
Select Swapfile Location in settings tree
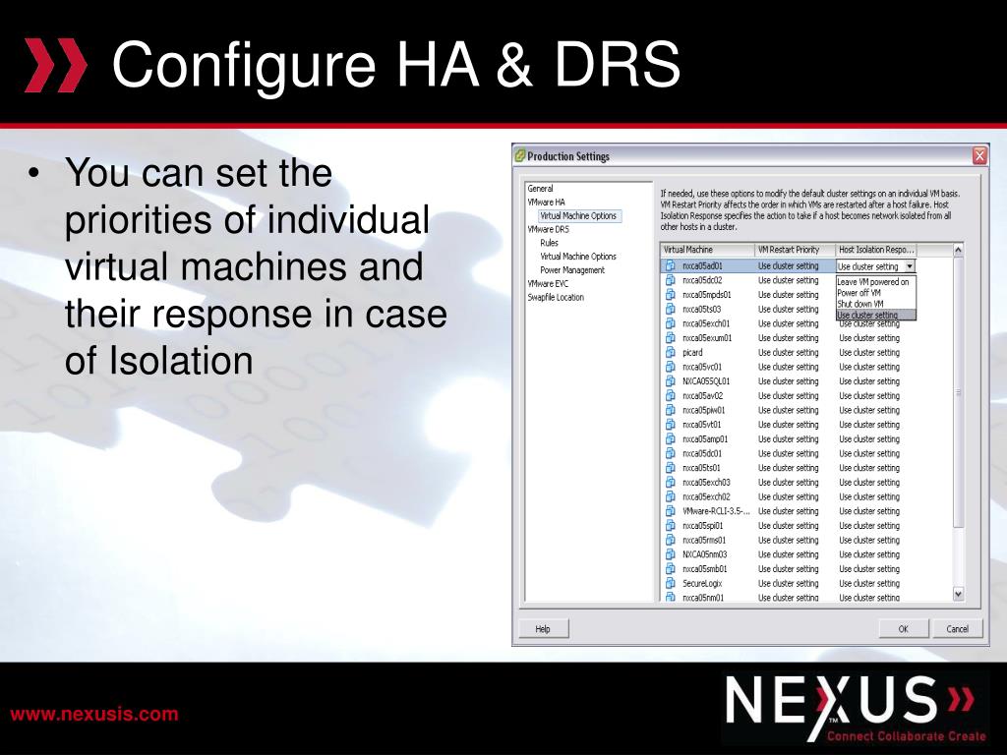556,297
